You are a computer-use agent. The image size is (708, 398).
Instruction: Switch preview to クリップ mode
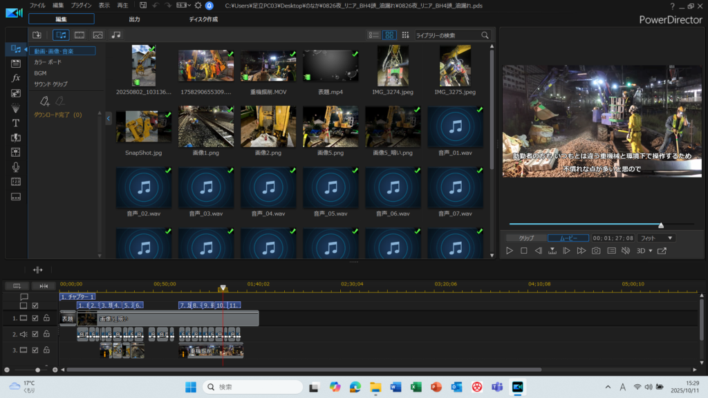pos(526,238)
